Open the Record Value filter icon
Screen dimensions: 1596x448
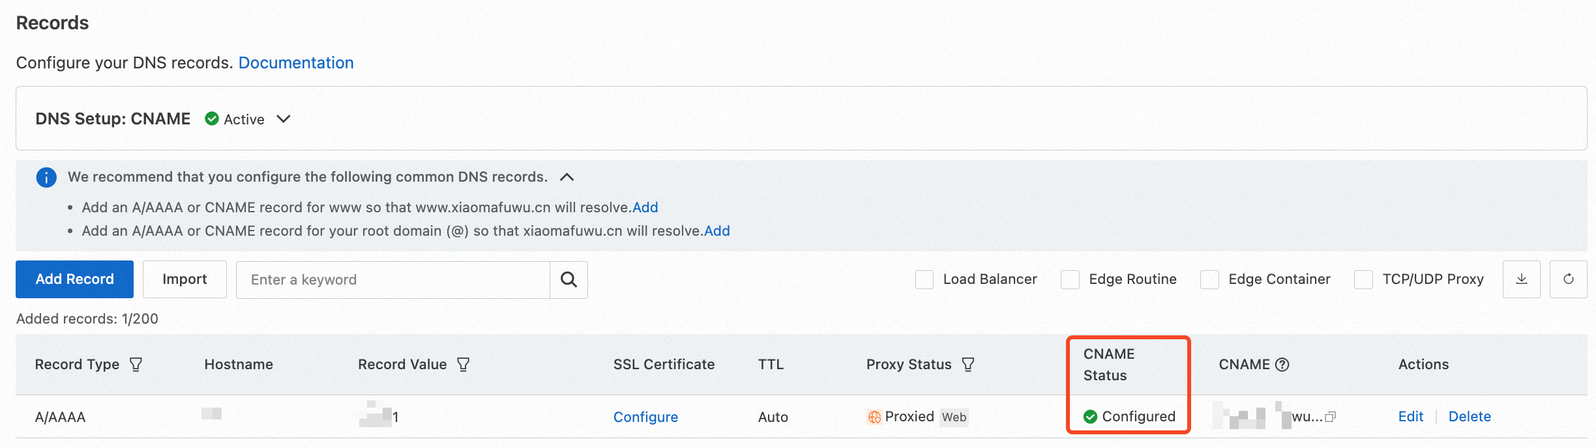pyautogui.click(x=463, y=365)
